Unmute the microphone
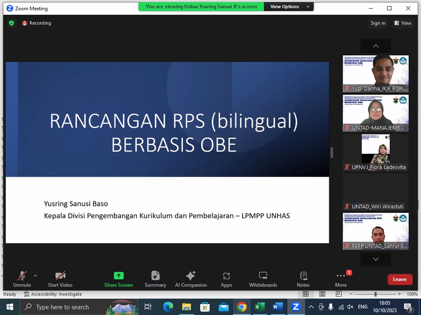Viewport: 421px width, 315px height. click(22, 279)
